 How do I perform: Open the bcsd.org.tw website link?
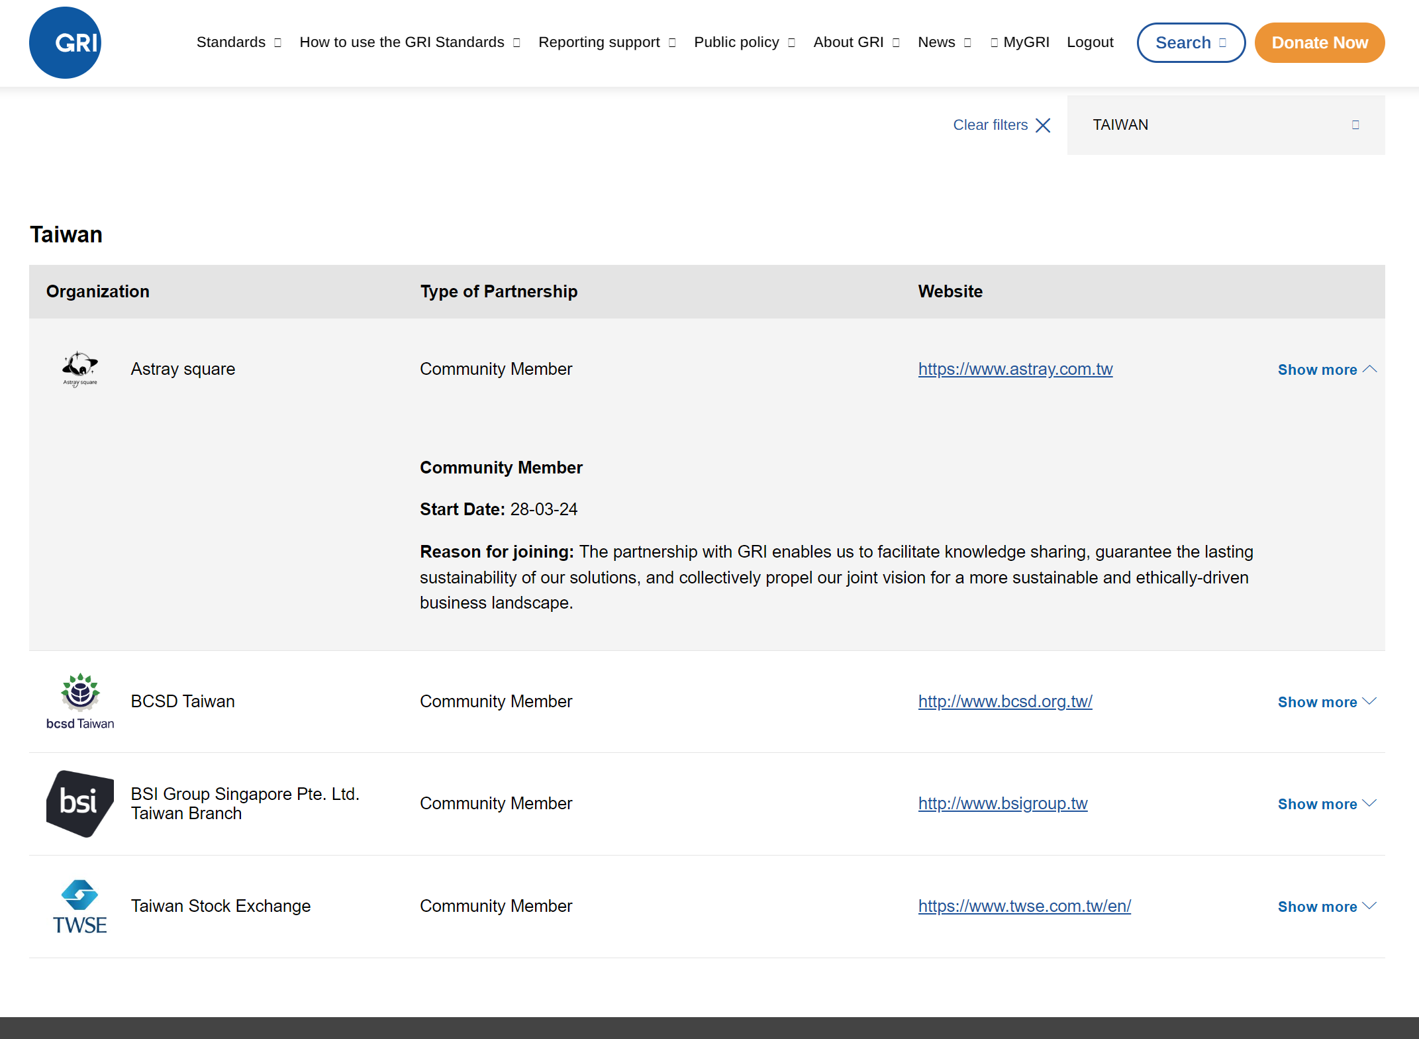tap(1004, 701)
